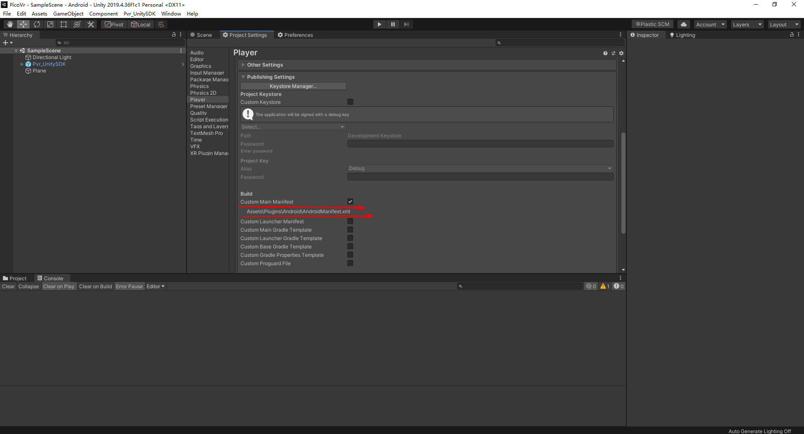Screen dimensions: 804x434
Task: Click the Keystore Manager button
Action: [293, 86]
